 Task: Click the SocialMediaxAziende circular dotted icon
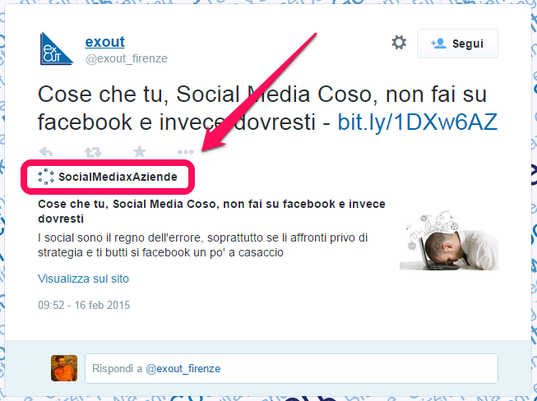(x=46, y=177)
